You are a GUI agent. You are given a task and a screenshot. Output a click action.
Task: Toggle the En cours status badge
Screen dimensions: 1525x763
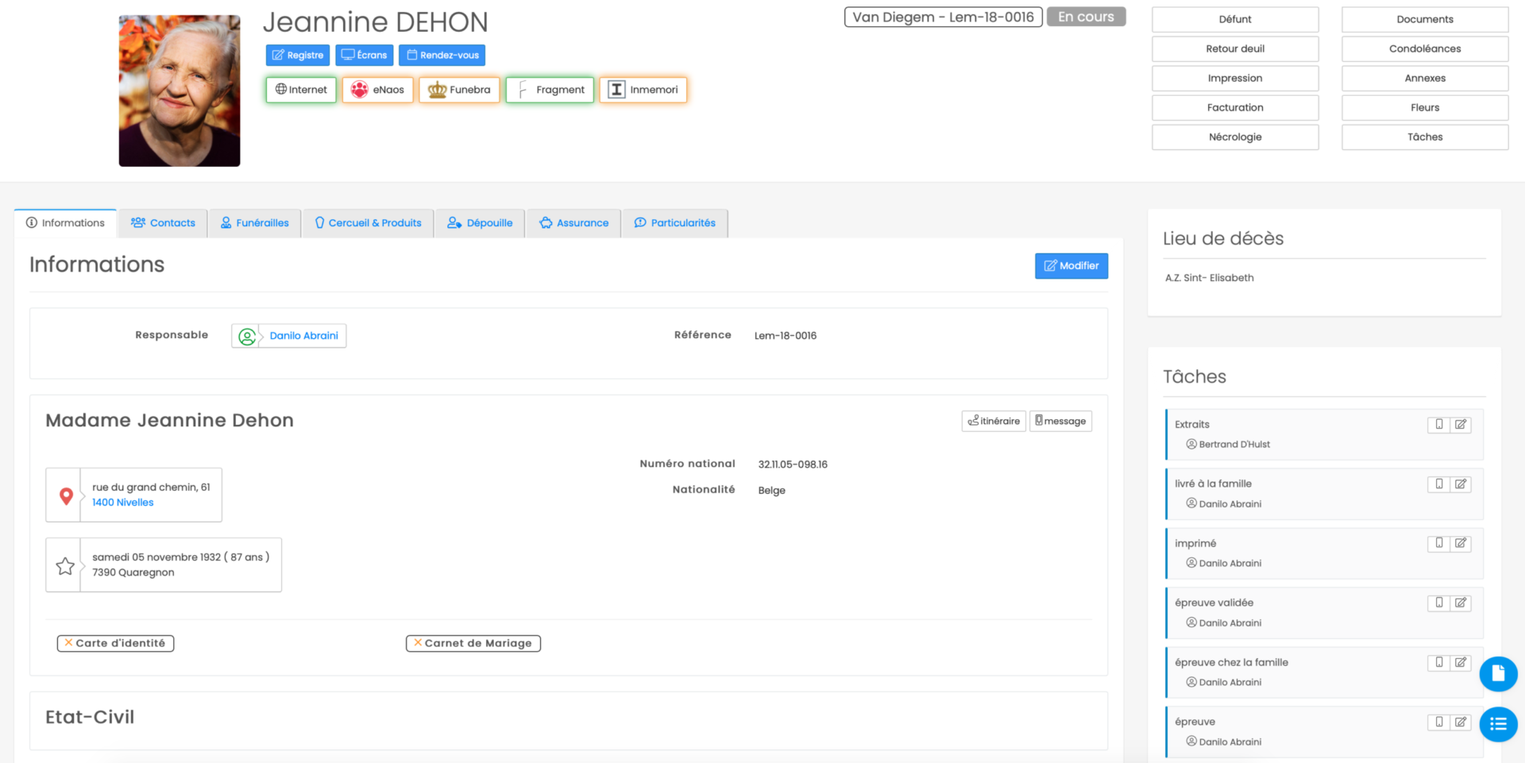pos(1085,17)
